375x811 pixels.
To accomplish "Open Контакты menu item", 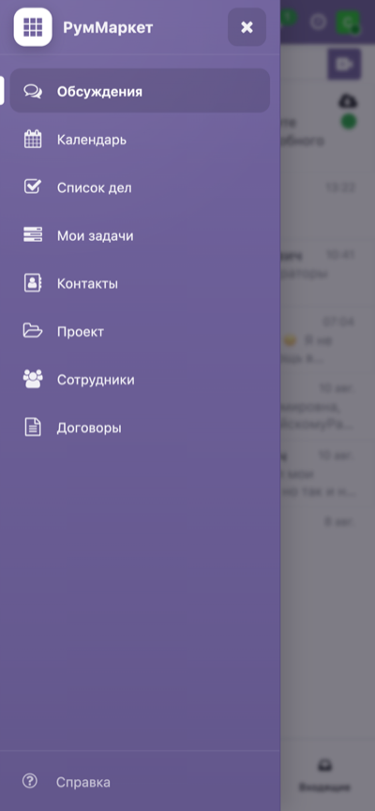I will 140,284.
